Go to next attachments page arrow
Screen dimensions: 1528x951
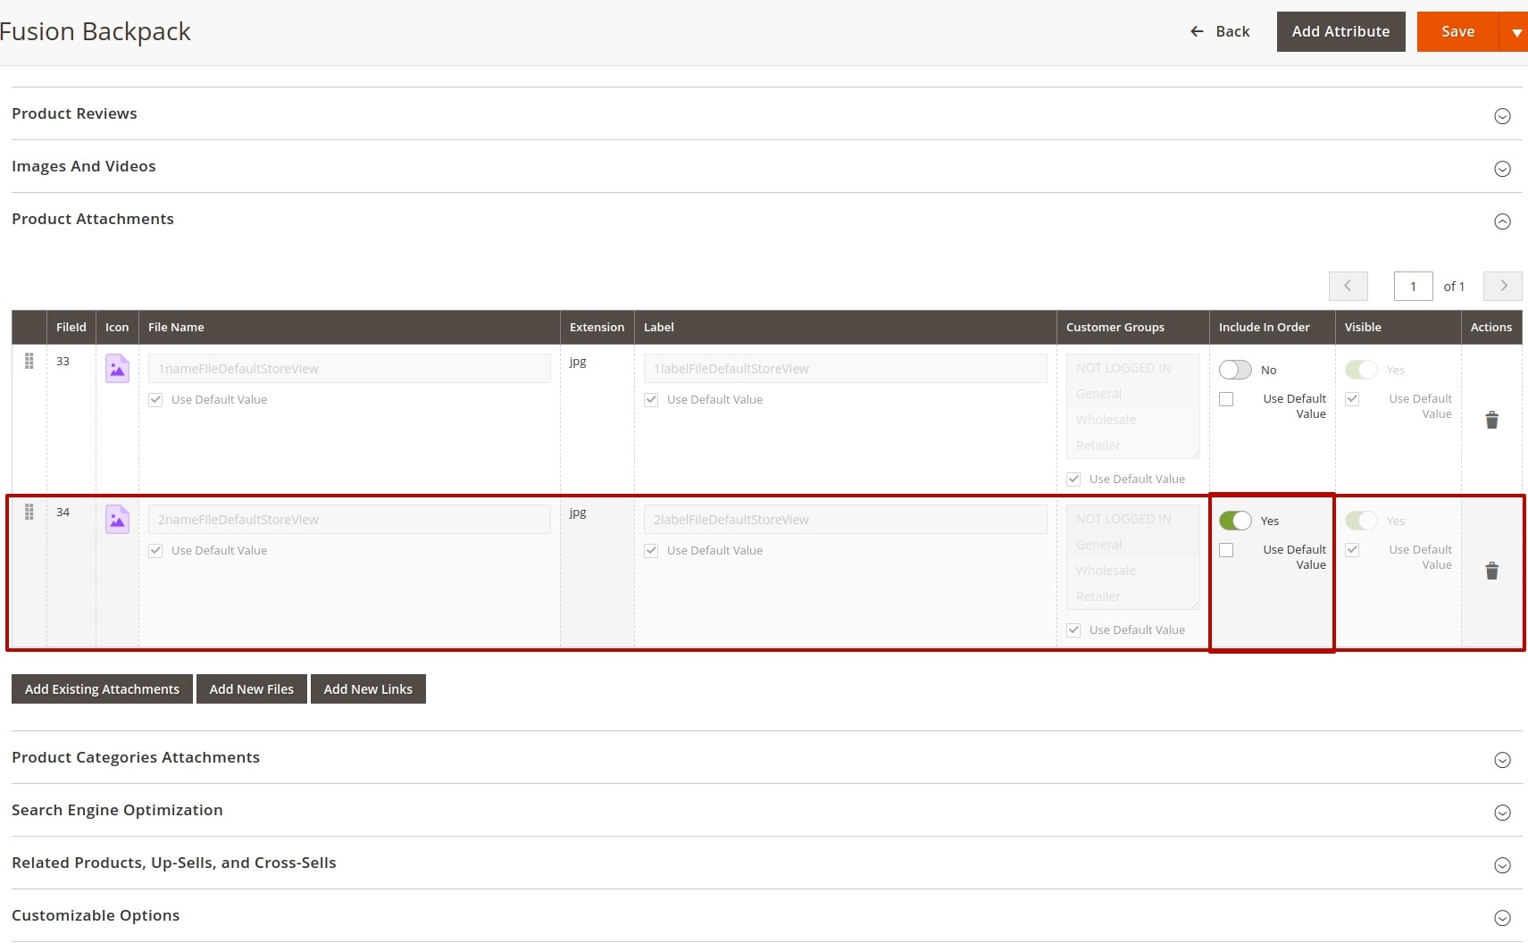(1502, 286)
